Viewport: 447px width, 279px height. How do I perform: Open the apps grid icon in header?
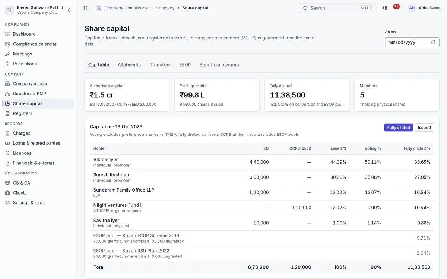point(384,8)
